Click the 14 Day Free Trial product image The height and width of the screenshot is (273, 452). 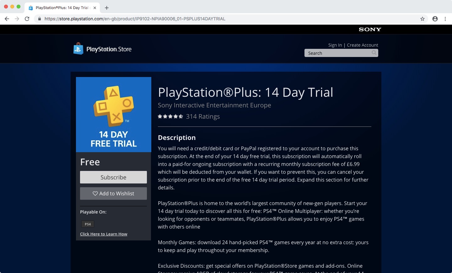114,115
